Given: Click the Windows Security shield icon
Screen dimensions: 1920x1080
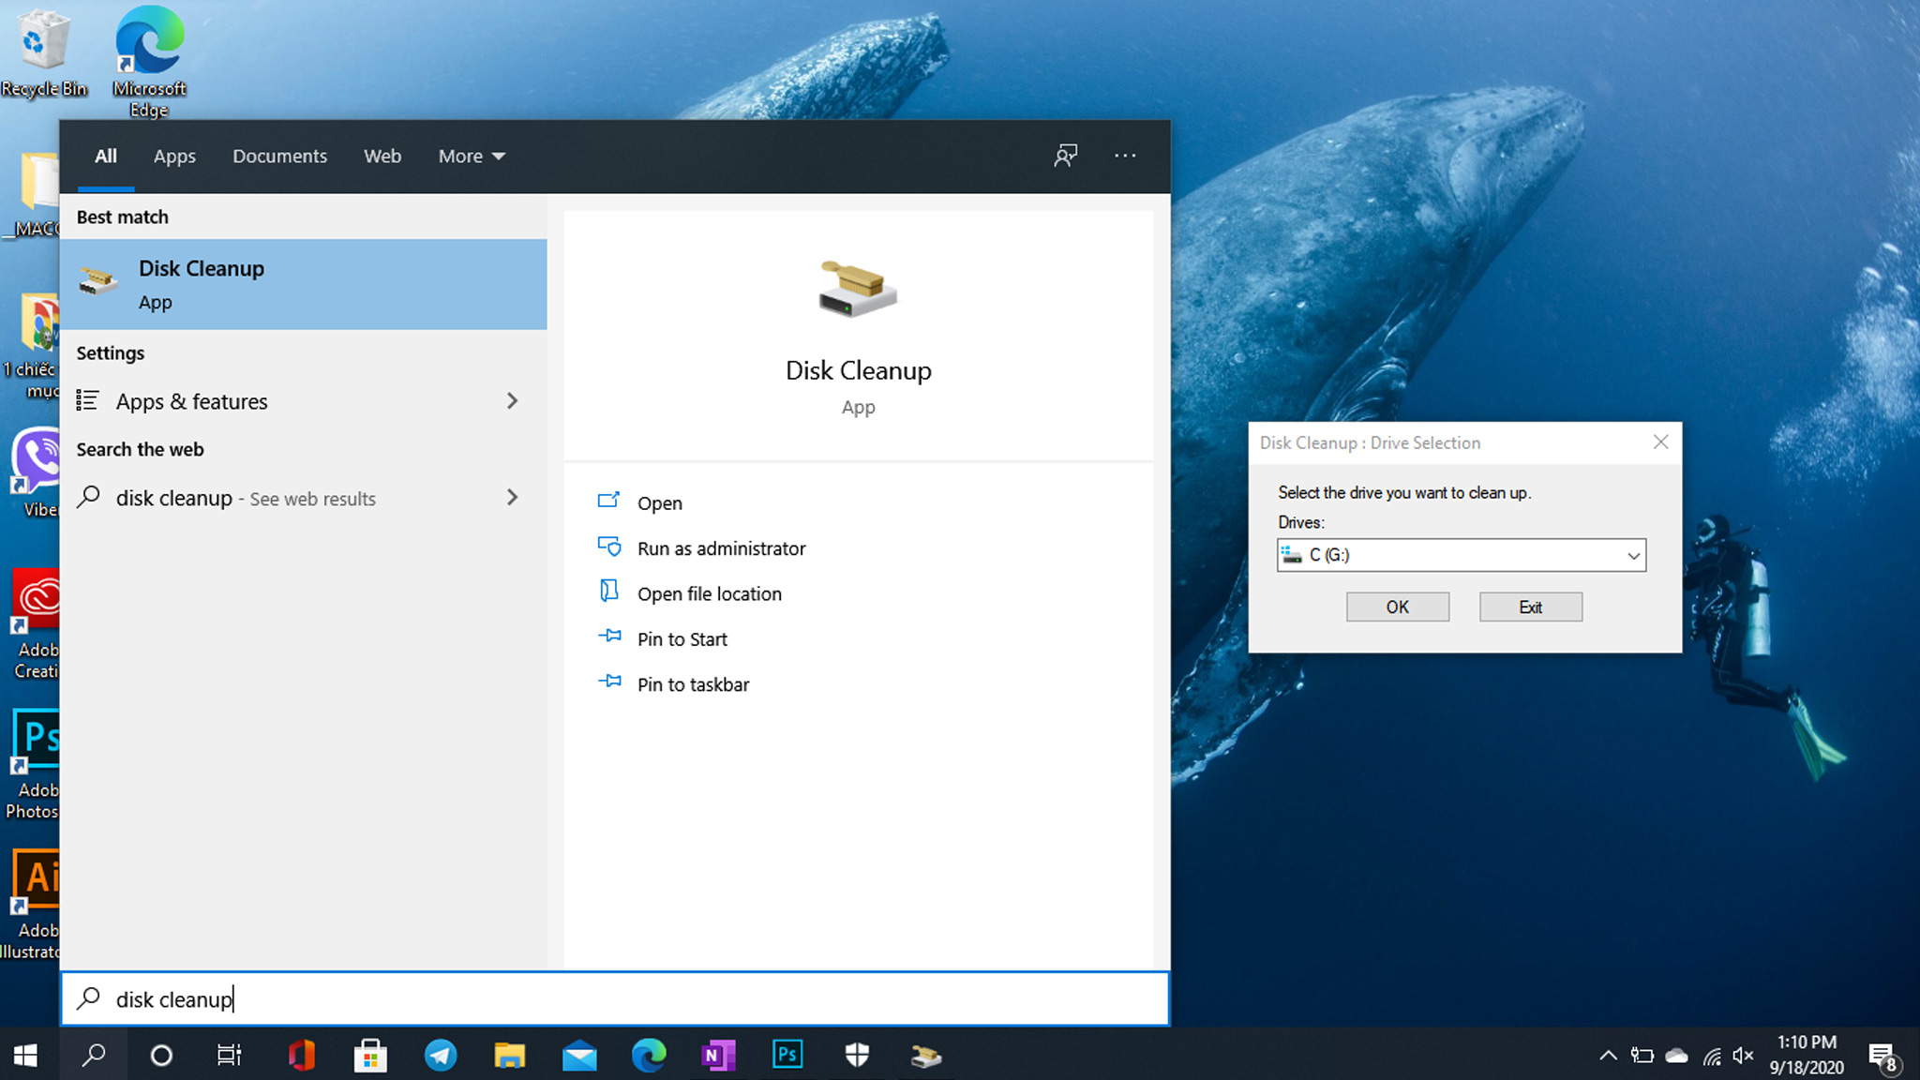Looking at the screenshot, I should (857, 1056).
